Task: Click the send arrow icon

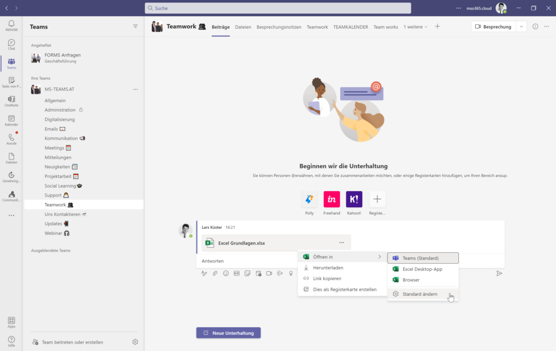Action: [500, 273]
